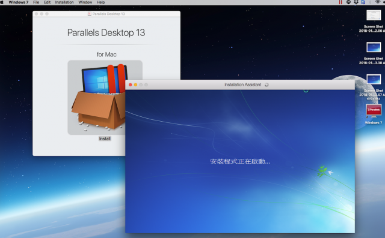
Task: Close the Installation Assistant window
Action: [x=131, y=85]
